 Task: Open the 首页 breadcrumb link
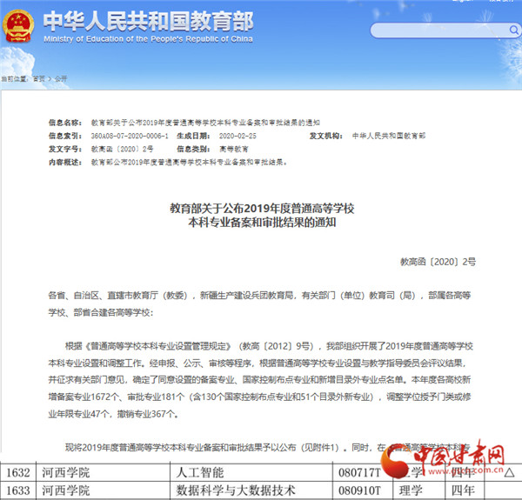pos(38,79)
